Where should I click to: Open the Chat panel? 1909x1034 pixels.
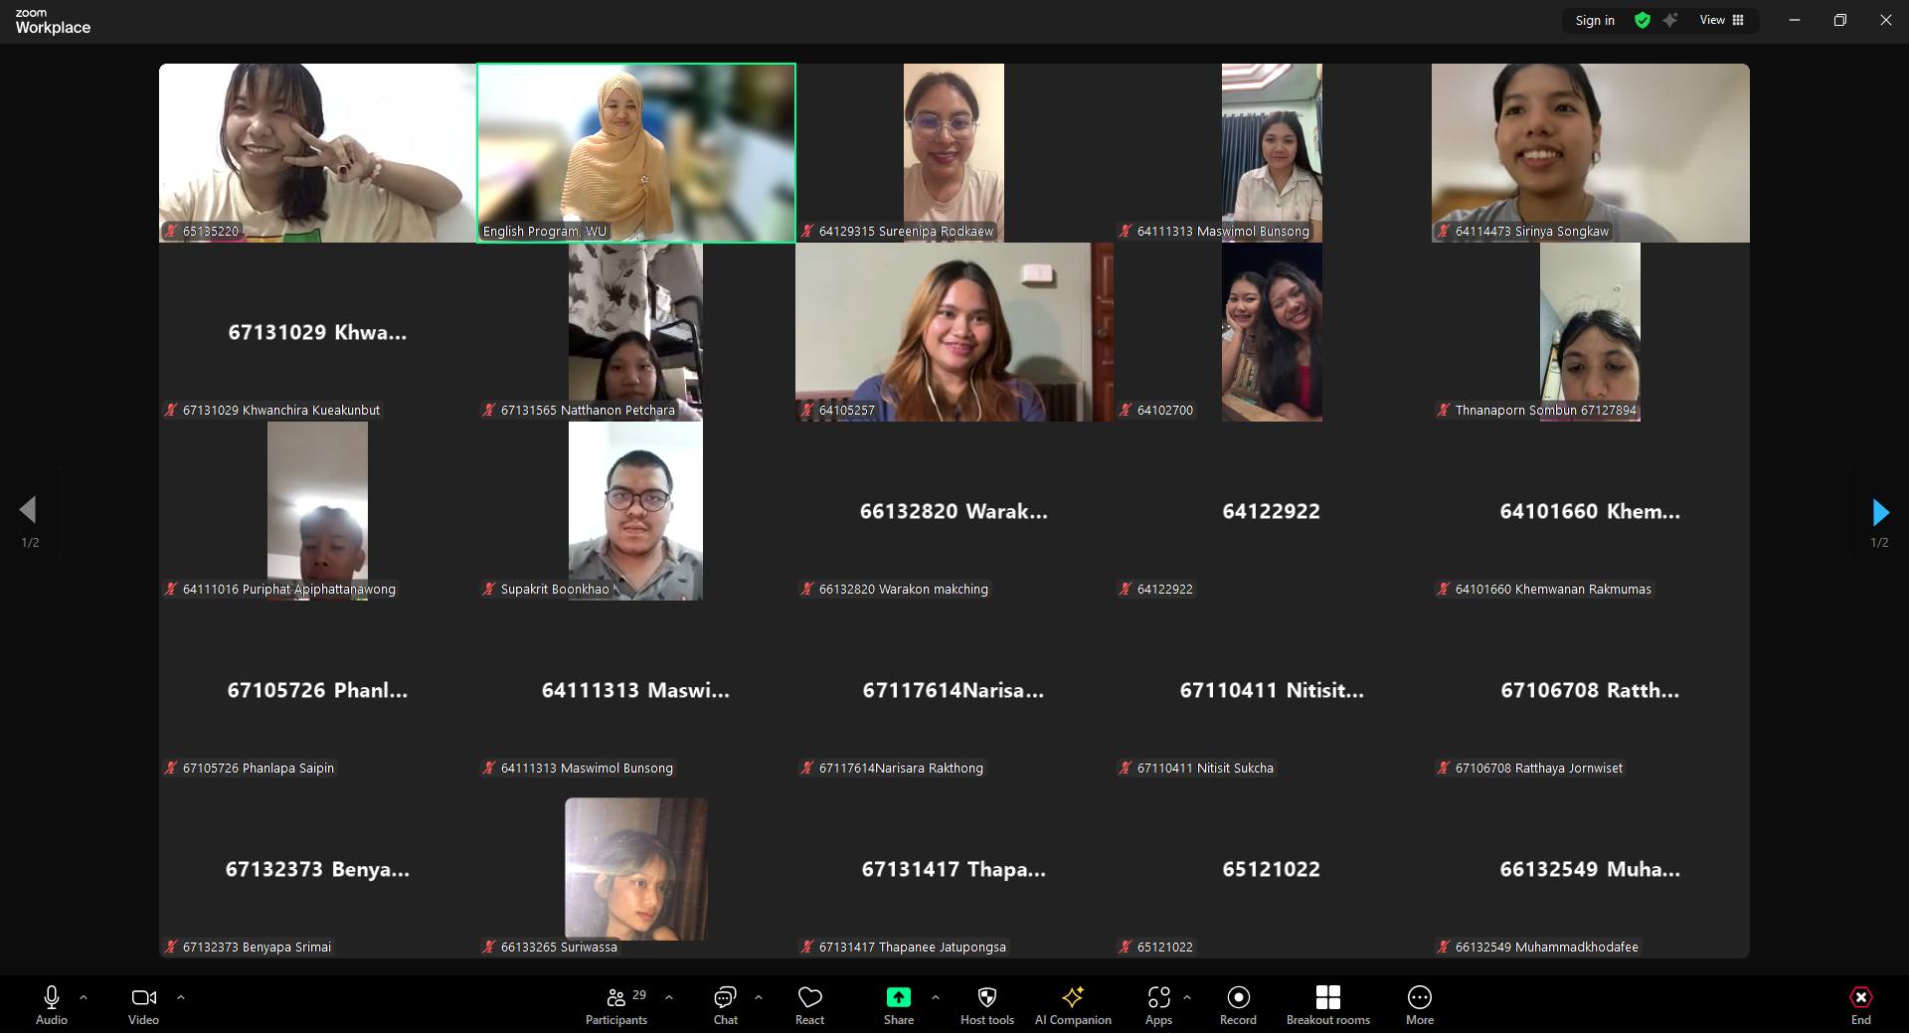[725, 1005]
